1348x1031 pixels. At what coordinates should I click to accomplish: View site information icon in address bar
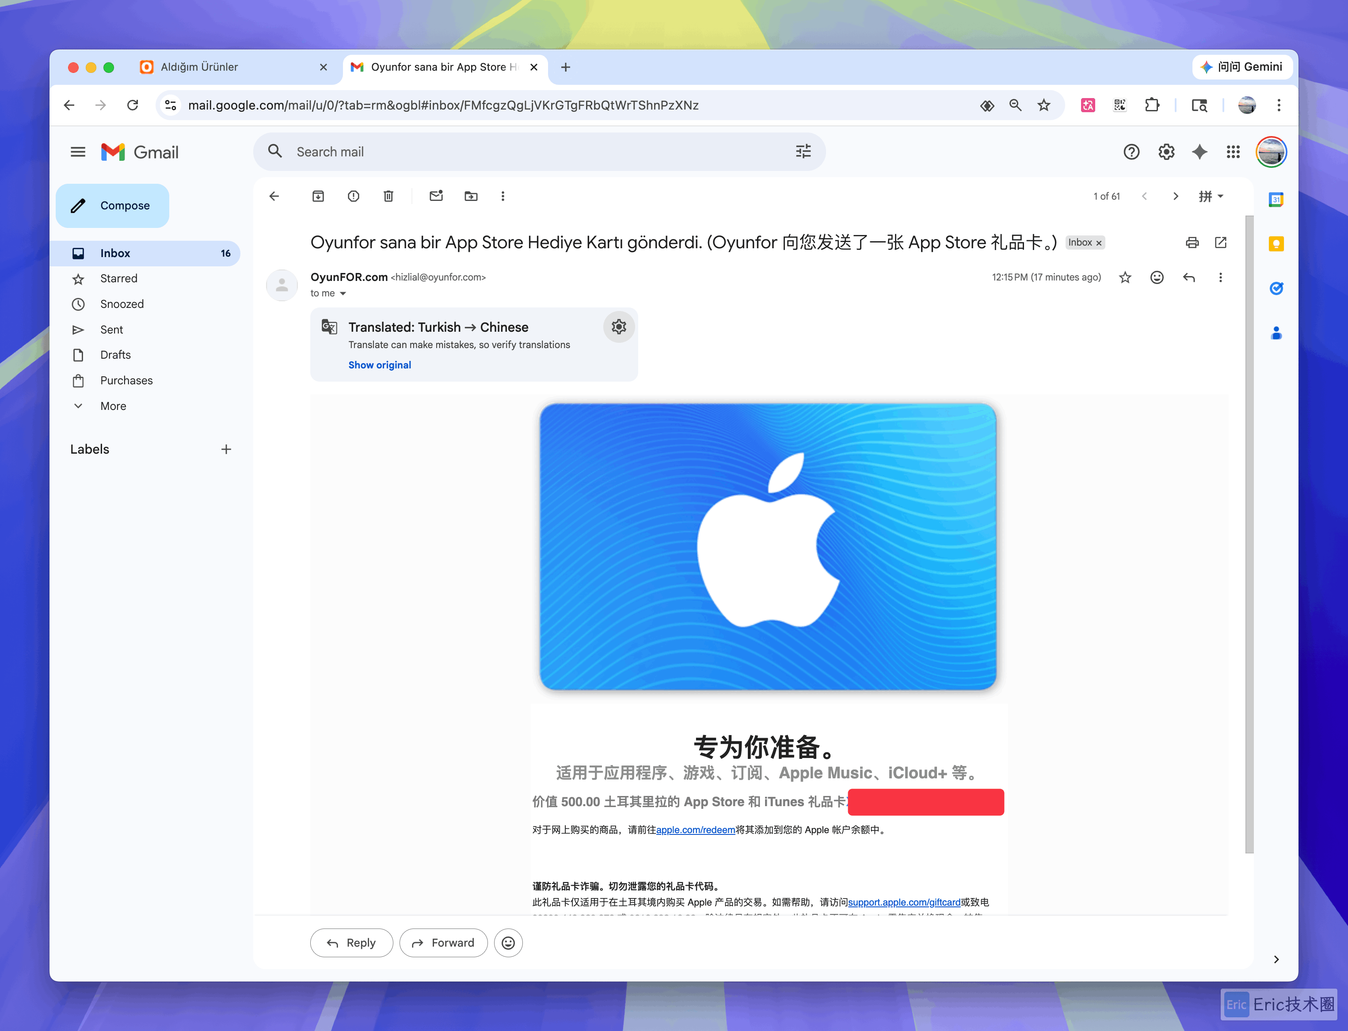coord(171,106)
